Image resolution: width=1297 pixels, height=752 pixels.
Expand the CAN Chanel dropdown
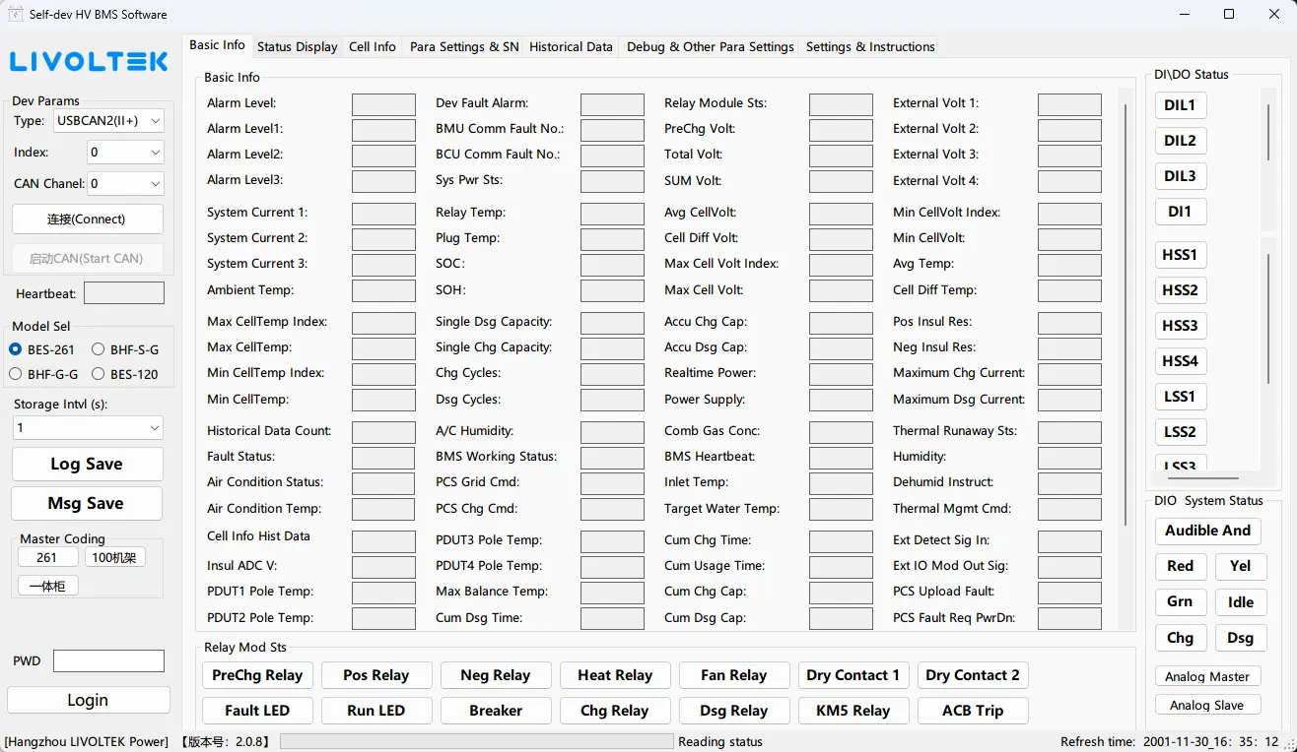125,183
